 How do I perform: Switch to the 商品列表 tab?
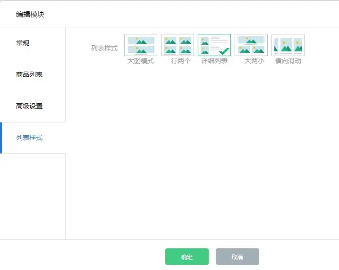[x=29, y=74]
